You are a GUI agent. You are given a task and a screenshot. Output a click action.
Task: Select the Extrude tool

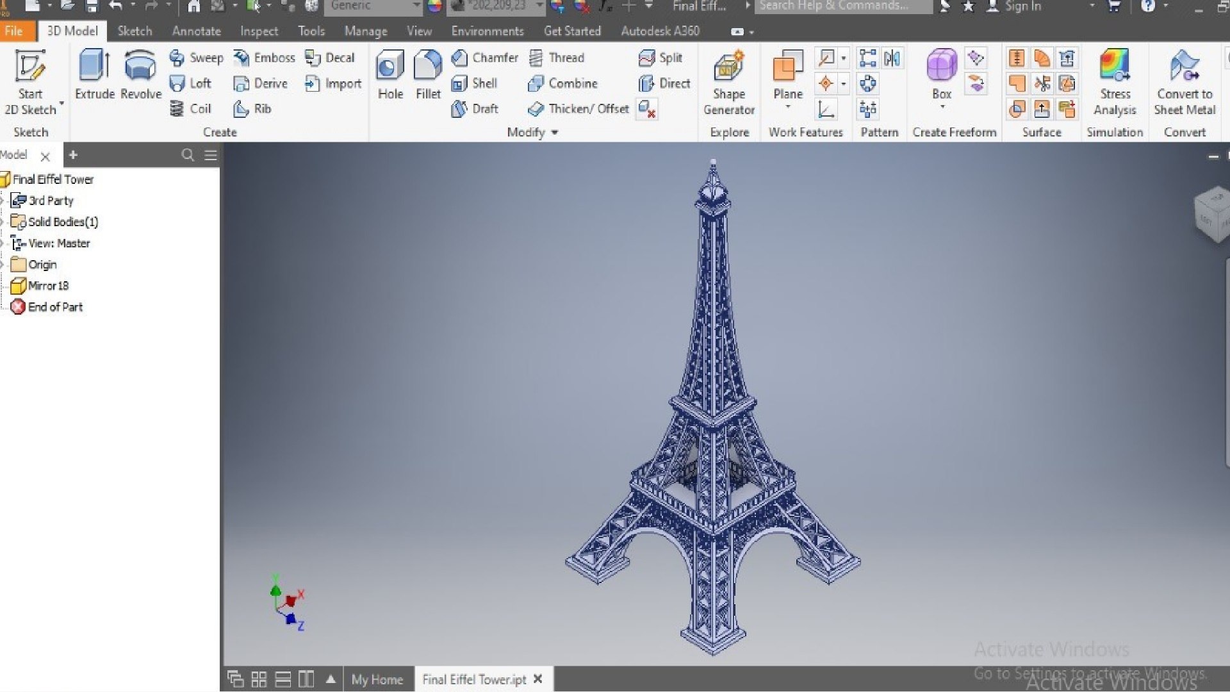[95, 75]
